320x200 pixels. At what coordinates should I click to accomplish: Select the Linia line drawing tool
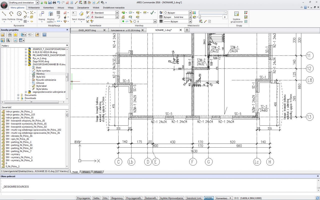coord(4,15)
